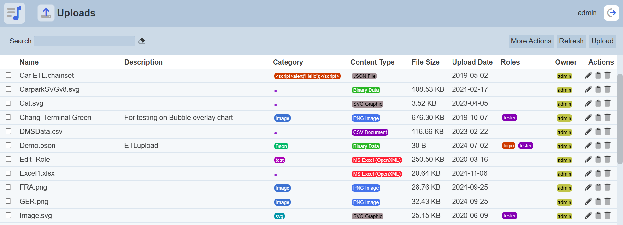
Task: Check the FRA.png row checkbox
Action: (x=8, y=187)
